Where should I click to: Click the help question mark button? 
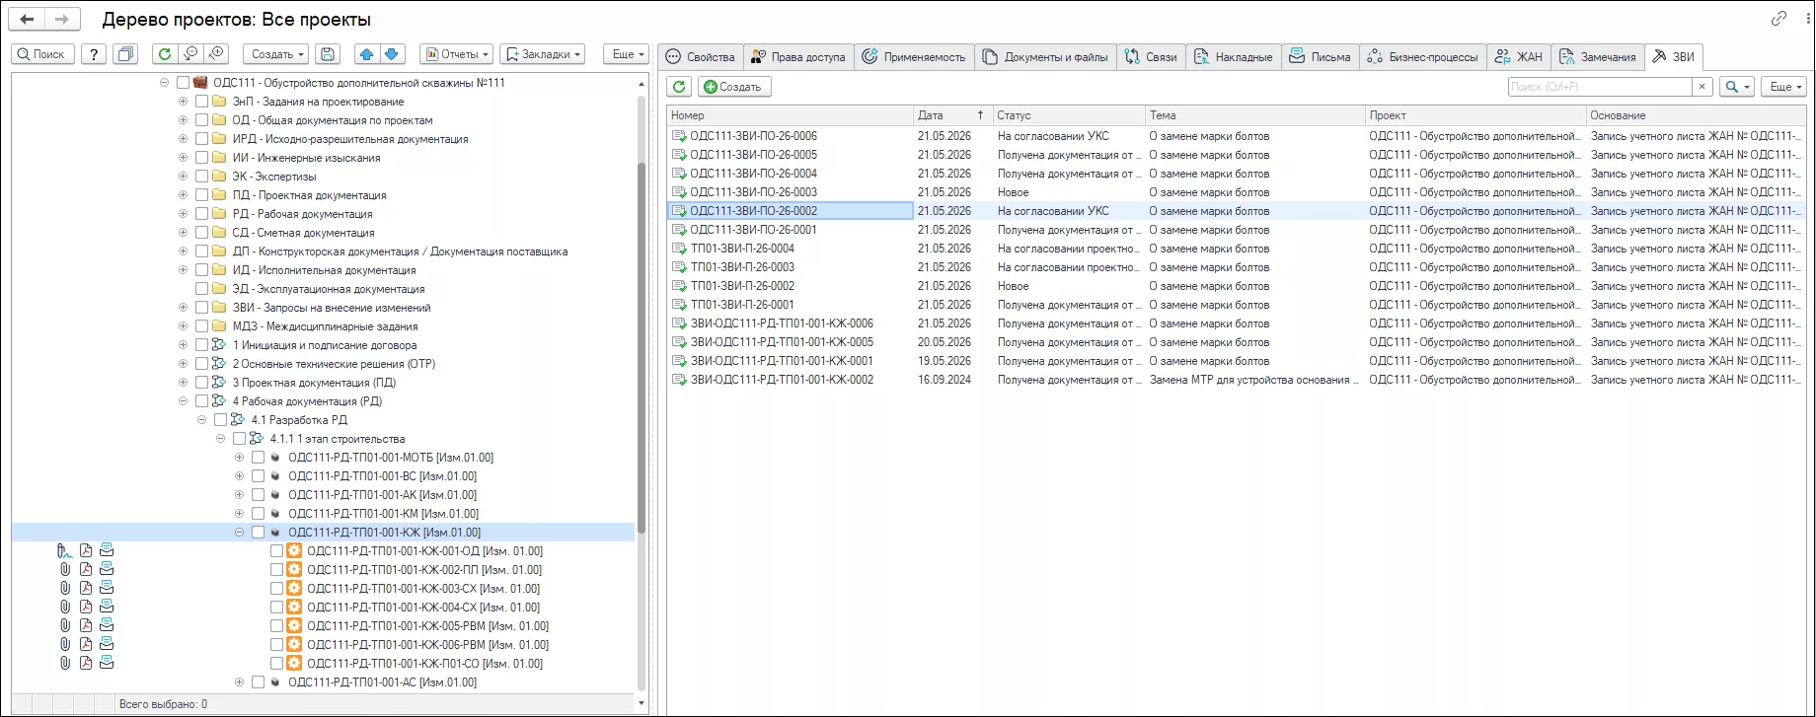93,54
